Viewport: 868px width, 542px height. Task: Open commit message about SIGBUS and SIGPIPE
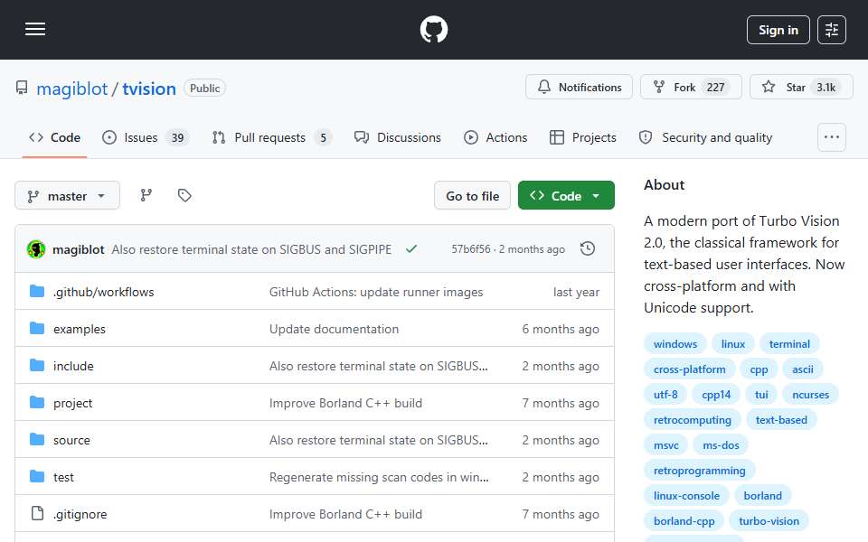251,249
